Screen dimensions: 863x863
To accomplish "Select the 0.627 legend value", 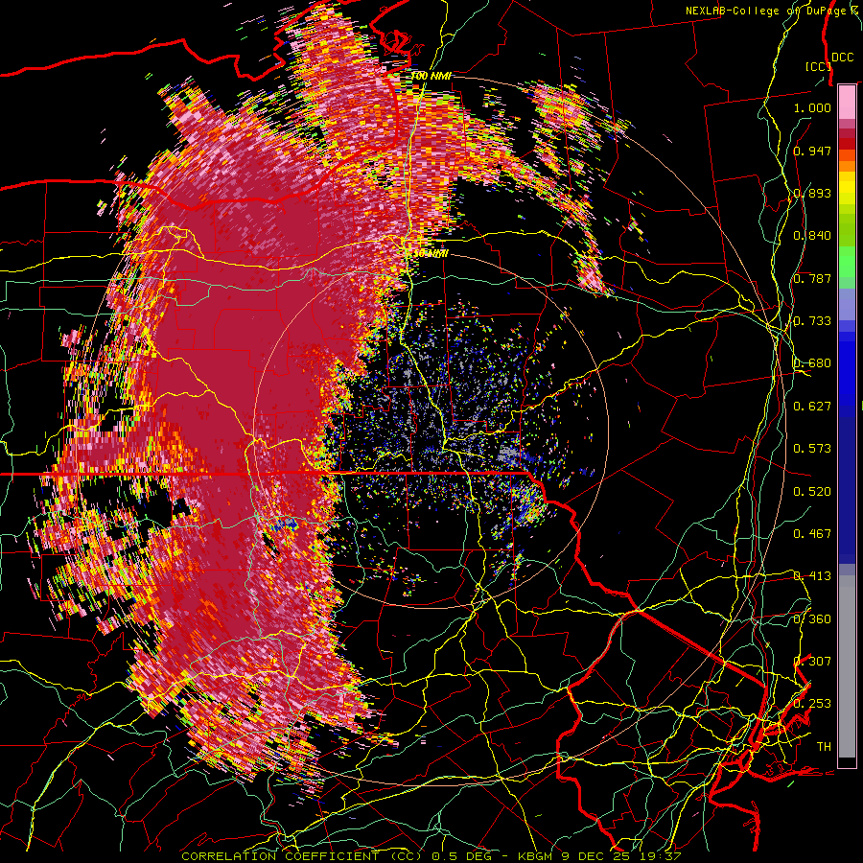I will coord(812,407).
